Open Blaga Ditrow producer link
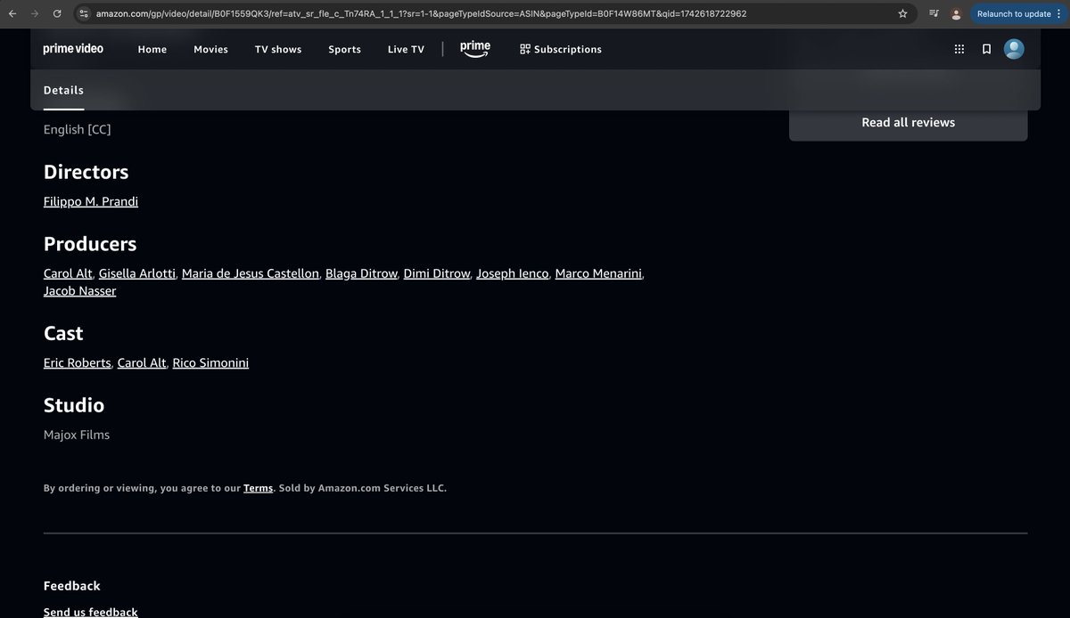The image size is (1070, 618). pos(361,273)
